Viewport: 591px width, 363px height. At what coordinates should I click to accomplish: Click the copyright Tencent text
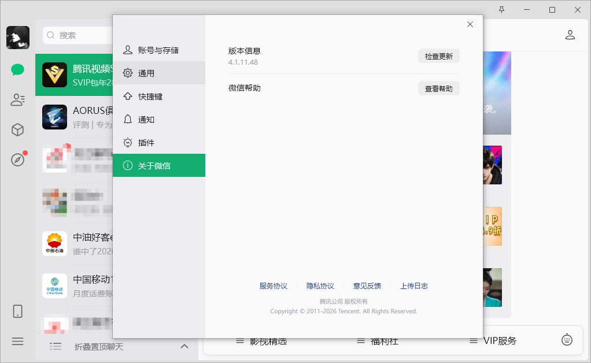pos(343,312)
